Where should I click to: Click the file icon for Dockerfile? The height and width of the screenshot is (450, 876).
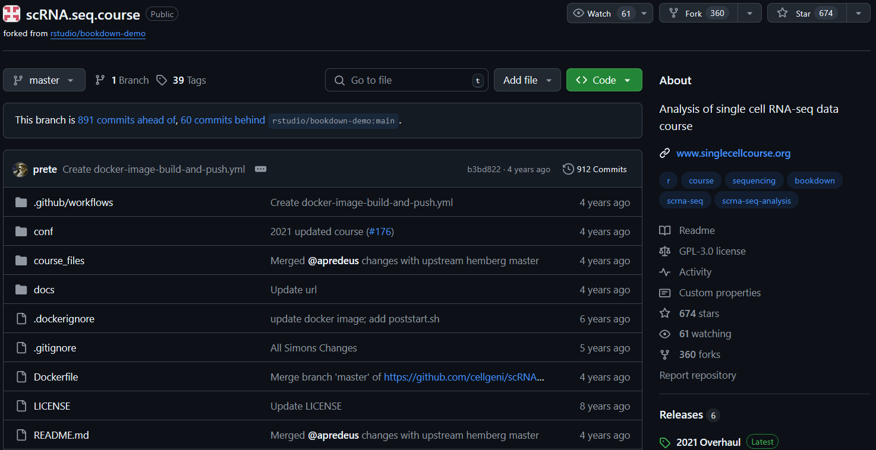(21, 377)
